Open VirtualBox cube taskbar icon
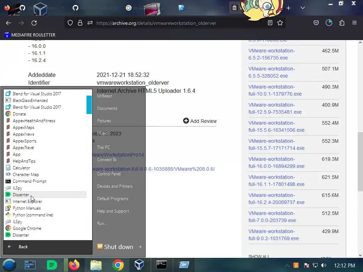 click(x=139, y=265)
